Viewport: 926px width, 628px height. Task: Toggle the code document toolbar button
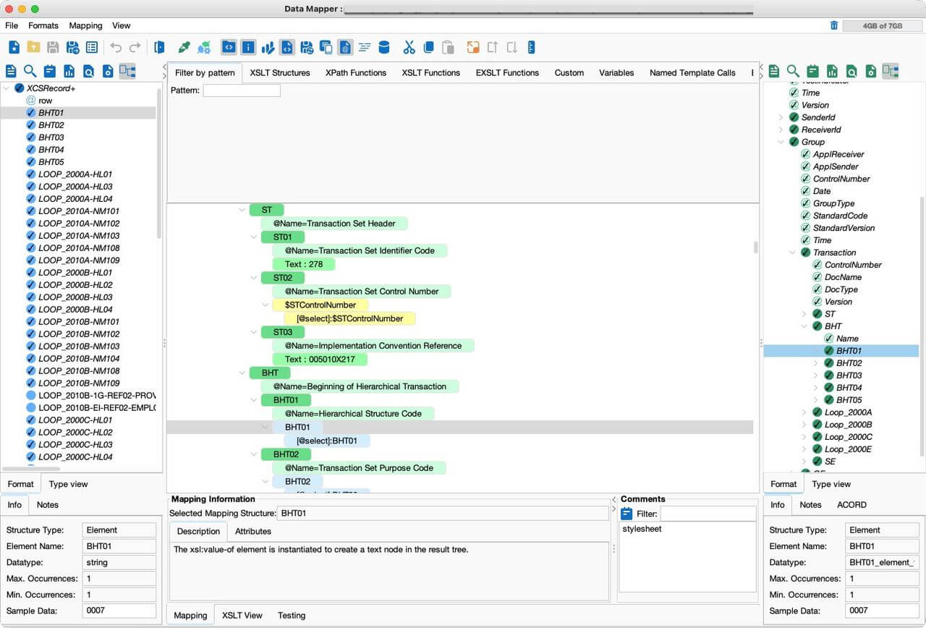pyautogui.click(x=286, y=48)
